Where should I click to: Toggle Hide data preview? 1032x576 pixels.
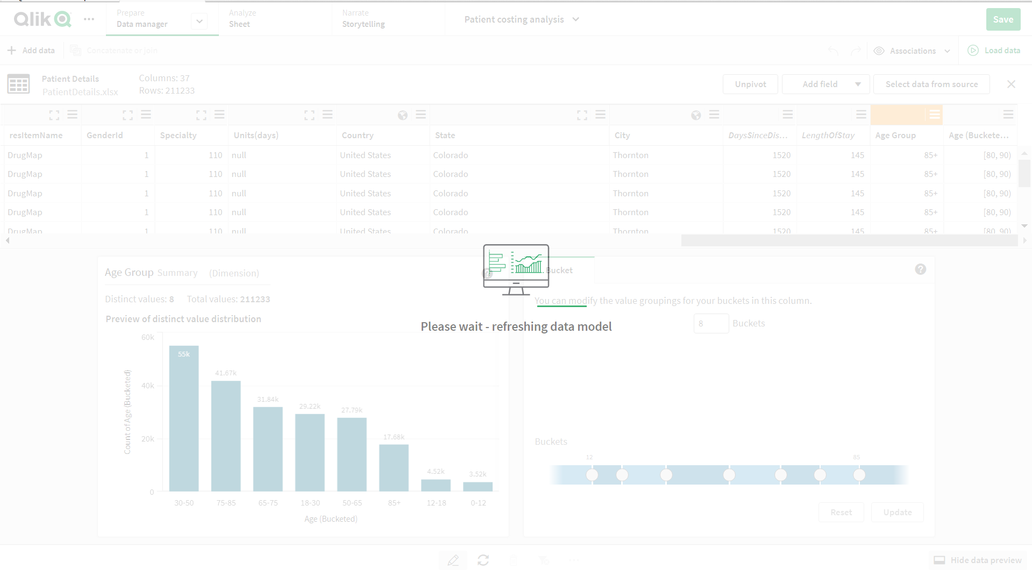977,560
